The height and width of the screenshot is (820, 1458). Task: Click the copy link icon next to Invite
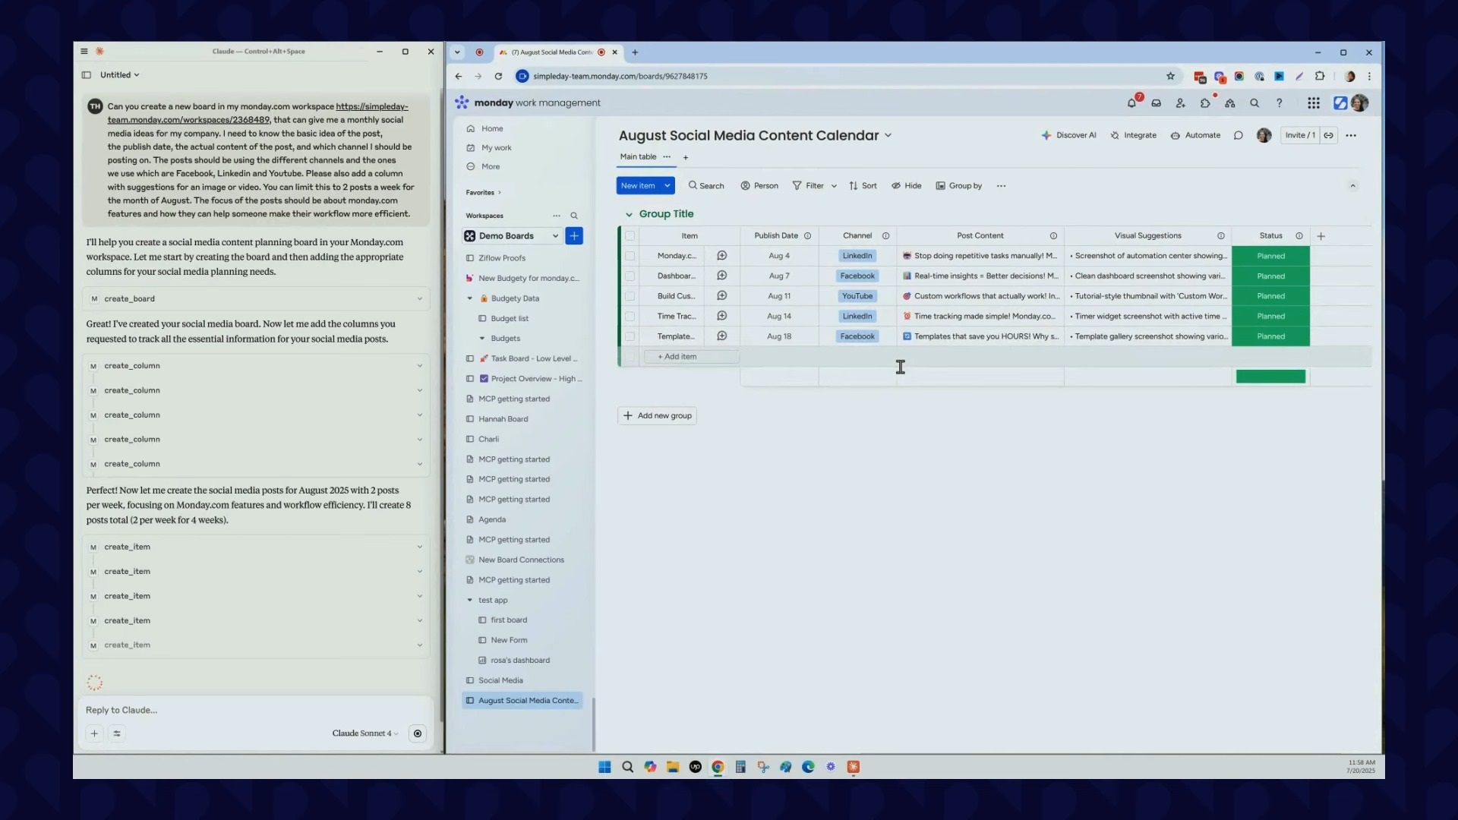[x=1328, y=135]
